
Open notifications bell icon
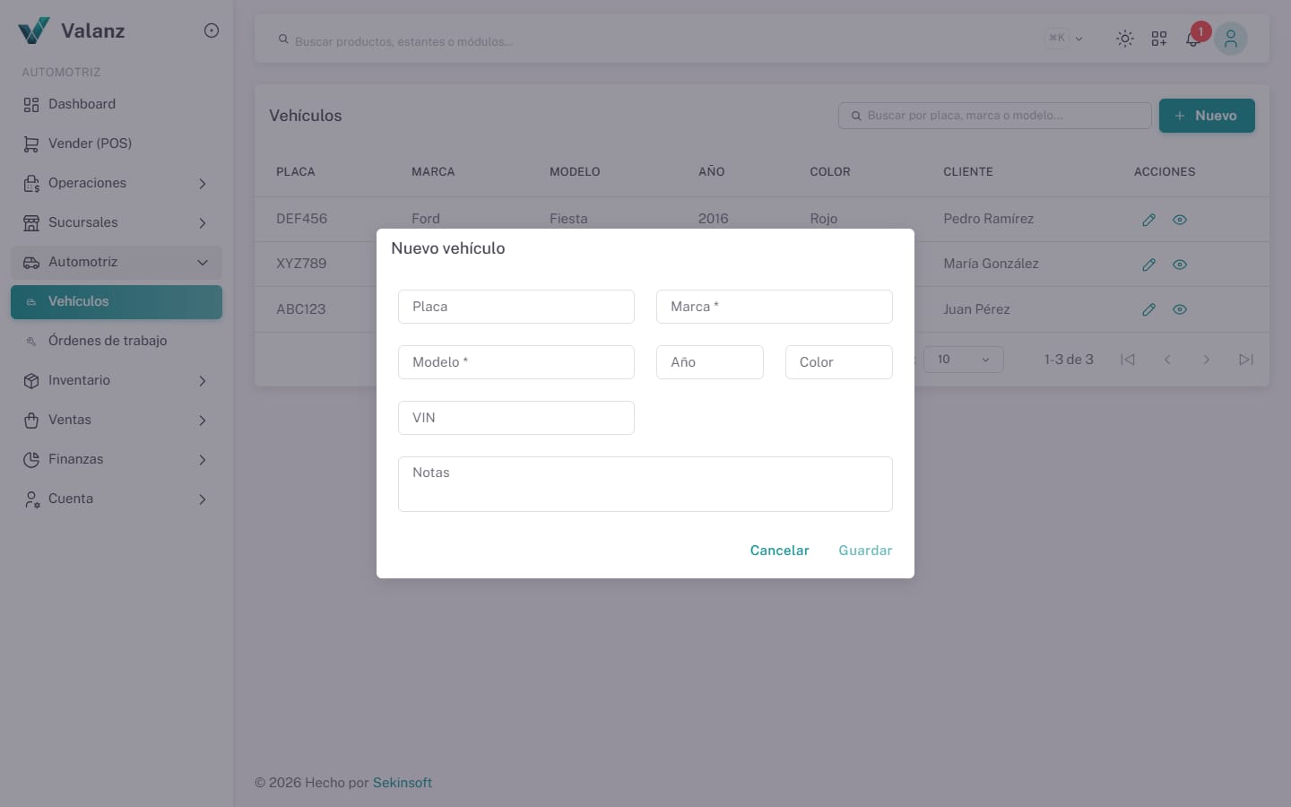pos(1192,39)
